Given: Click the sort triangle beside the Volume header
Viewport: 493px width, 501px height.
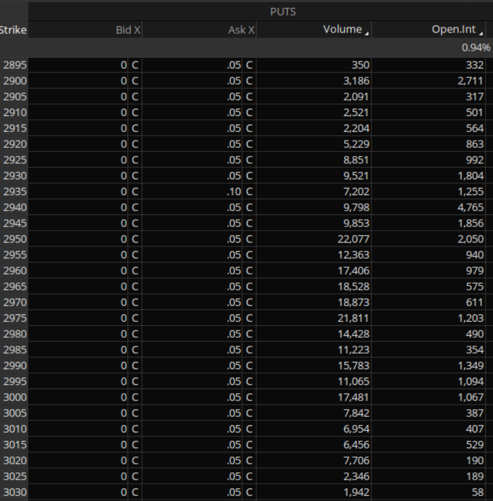Looking at the screenshot, I should click(367, 31).
